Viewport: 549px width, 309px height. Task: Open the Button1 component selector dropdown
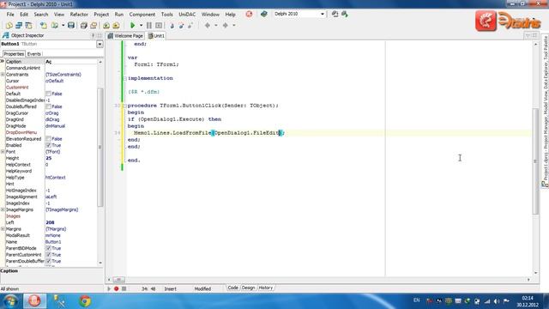(100, 44)
